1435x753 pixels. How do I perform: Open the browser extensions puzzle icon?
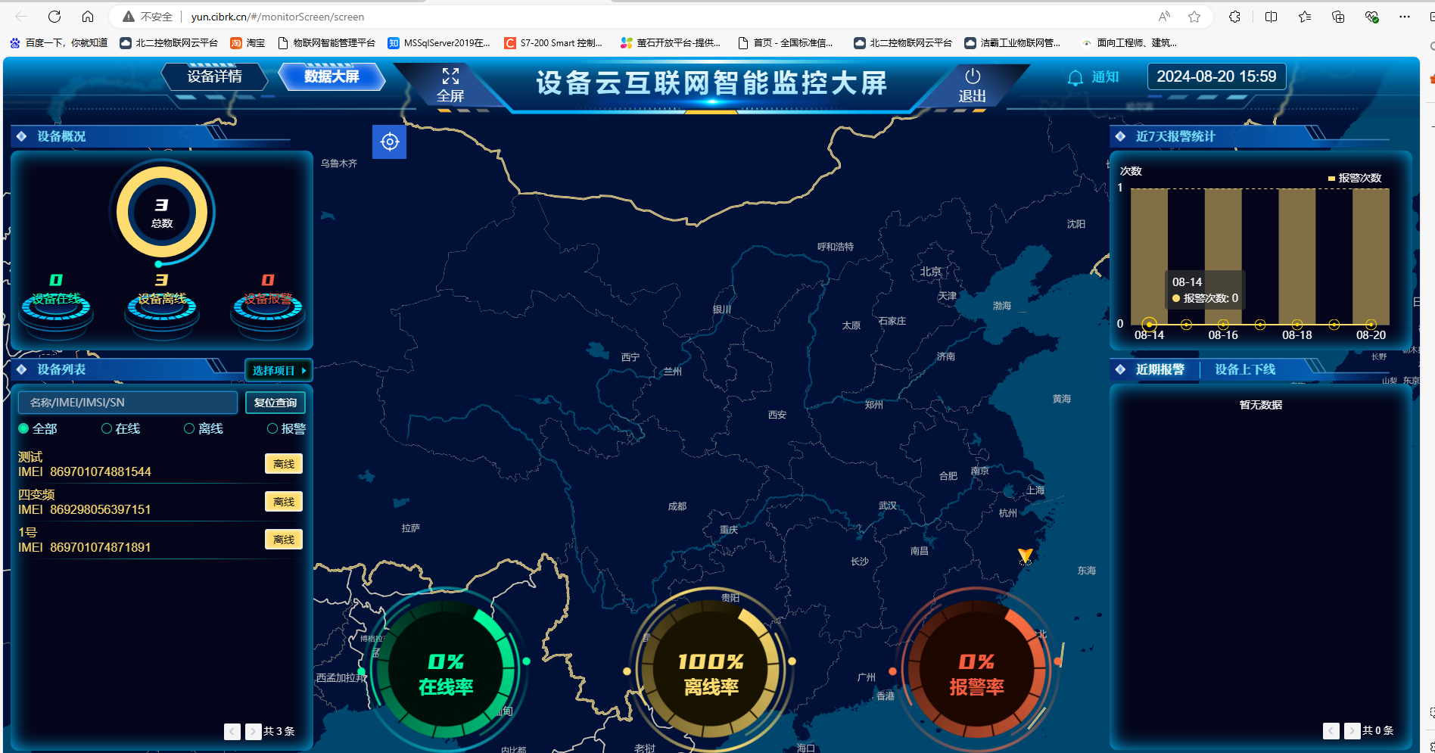point(1234,17)
